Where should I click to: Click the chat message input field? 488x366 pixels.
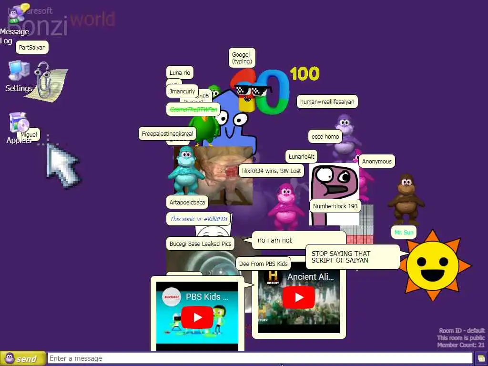click(x=260, y=358)
